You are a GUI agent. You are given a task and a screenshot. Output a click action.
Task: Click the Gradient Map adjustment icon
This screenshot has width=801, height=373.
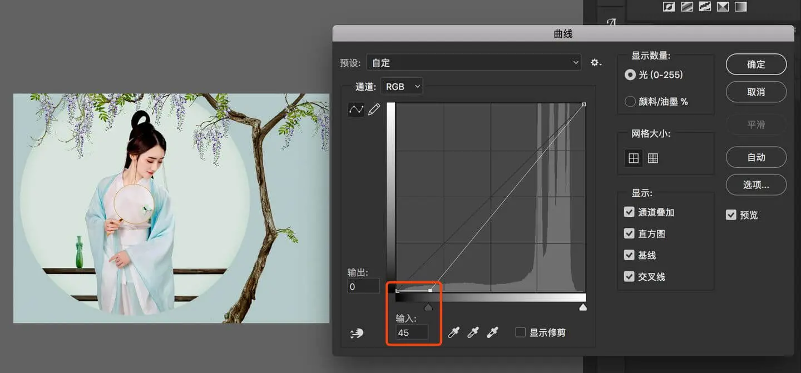point(740,7)
